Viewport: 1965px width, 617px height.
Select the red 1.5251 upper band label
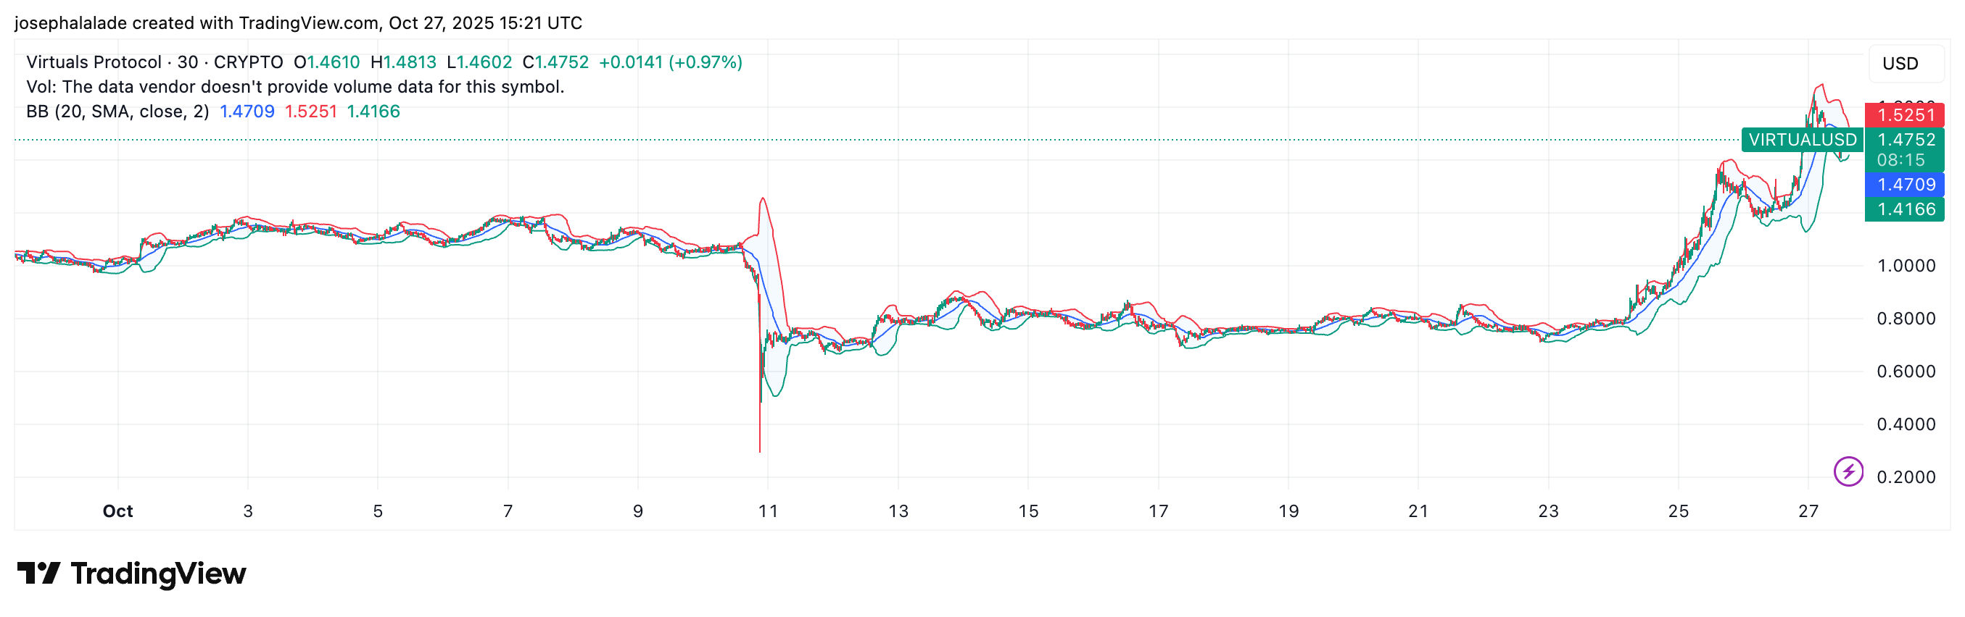(x=1905, y=115)
